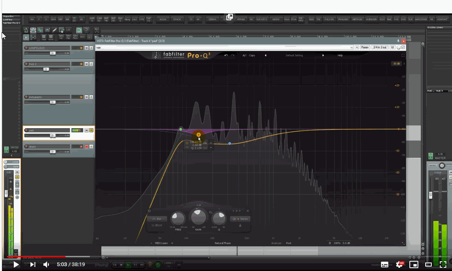Toggle the green repeat loop toolbar icon

point(79,30)
